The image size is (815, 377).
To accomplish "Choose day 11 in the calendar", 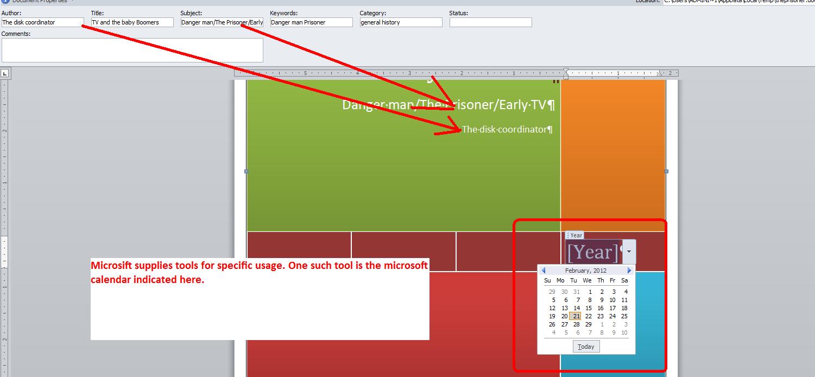I will [624, 300].
